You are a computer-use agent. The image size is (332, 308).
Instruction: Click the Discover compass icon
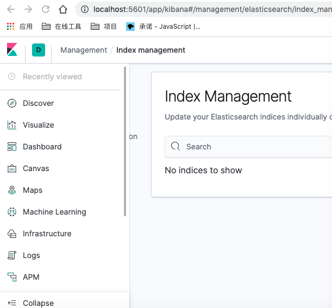click(x=12, y=103)
